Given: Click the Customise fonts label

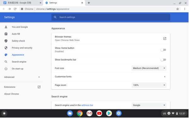Looking at the screenshot, I should [x=63, y=77].
